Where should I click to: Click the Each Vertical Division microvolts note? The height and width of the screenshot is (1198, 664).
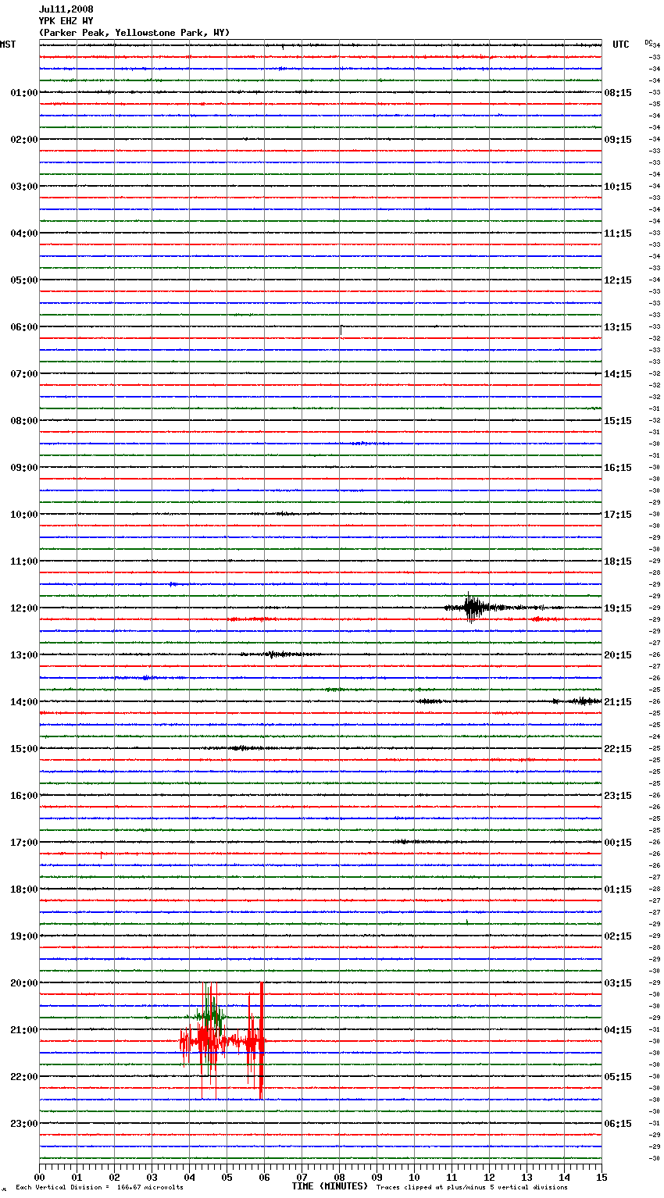[99, 1187]
